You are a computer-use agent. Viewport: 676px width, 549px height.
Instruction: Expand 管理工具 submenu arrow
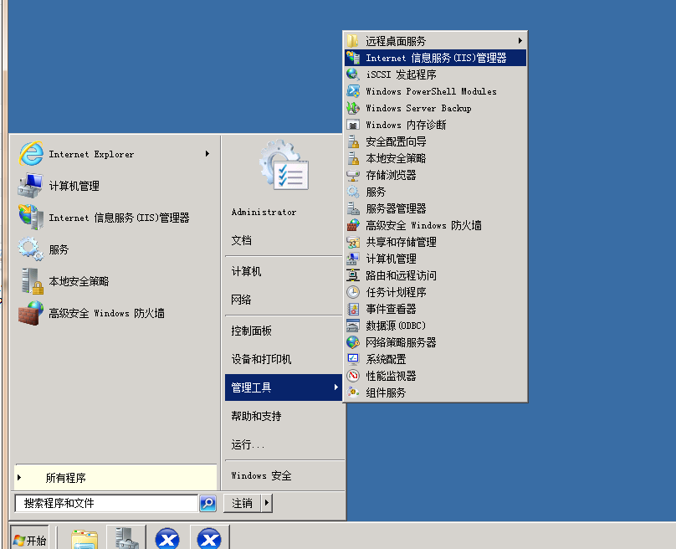click(335, 387)
